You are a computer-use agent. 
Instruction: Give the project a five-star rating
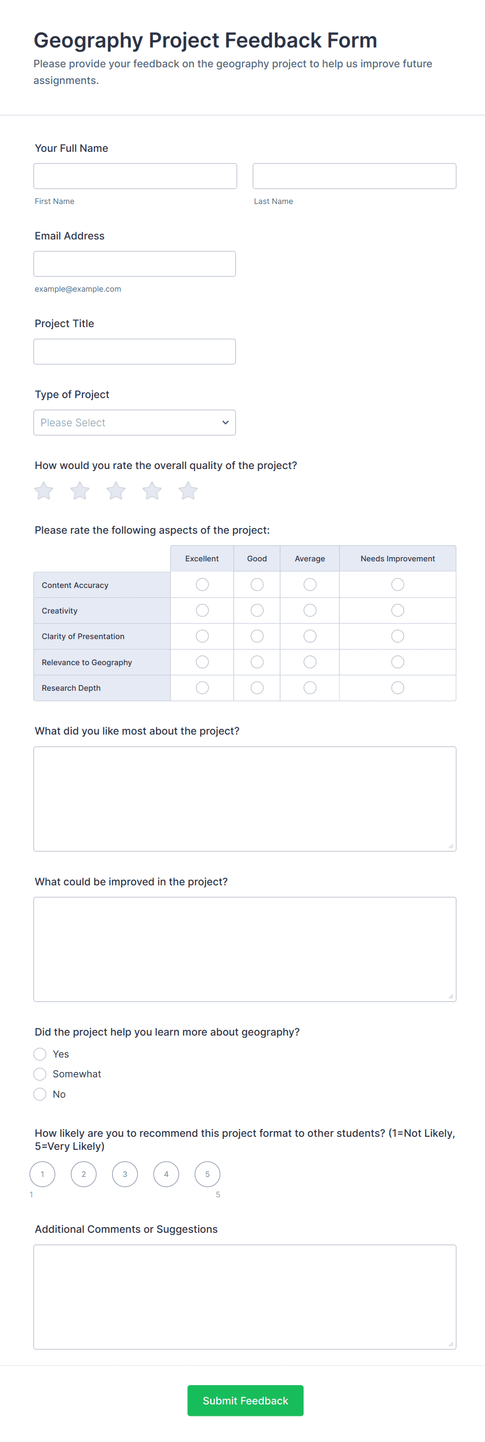pos(188,491)
